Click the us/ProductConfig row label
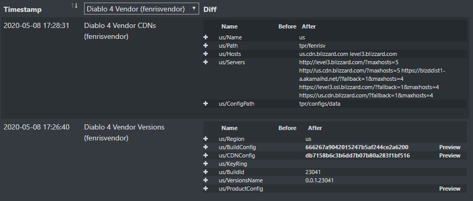This screenshot has width=473, height=201. (241, 189)
